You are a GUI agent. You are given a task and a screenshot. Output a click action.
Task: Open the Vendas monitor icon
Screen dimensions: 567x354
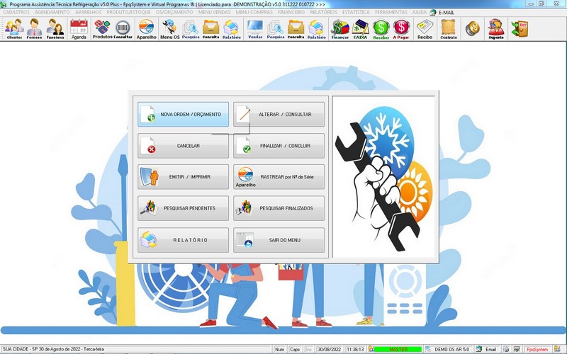[x=255, y=29]
